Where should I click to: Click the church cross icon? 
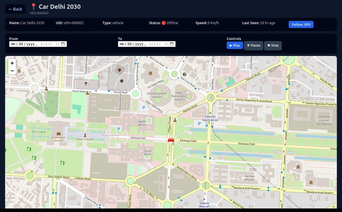tap(86, 83)
